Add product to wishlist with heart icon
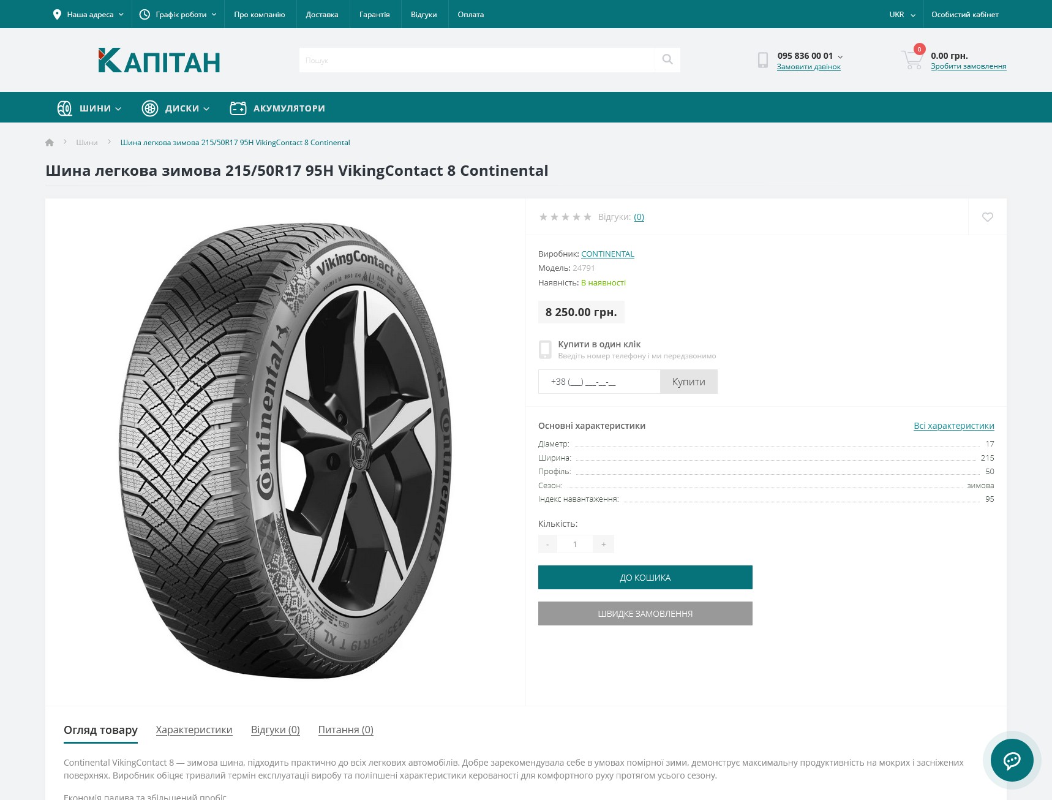 (x=987, y=217)
